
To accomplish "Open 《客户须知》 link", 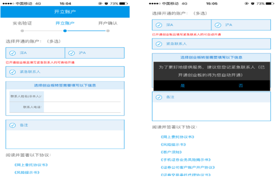I will (171, 152).
